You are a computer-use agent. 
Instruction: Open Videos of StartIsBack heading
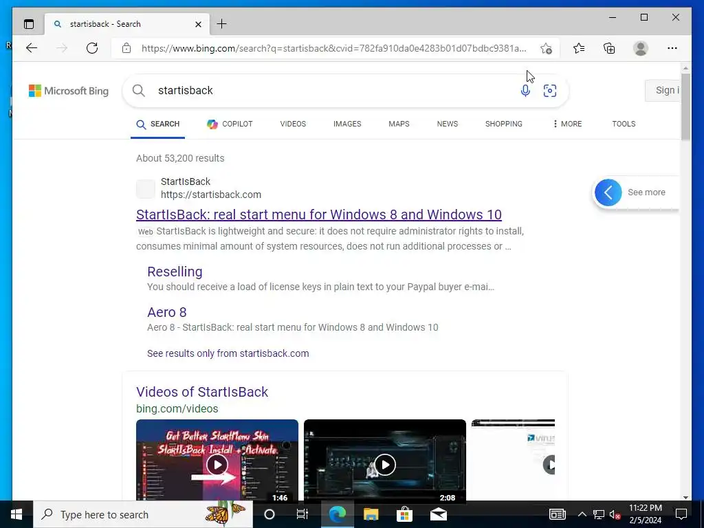pos(202,392)
